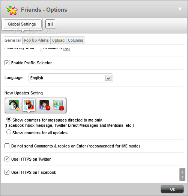Select the first Twitter account avatar
Image resolution: width=188 pixels, height=196 pixels.
coord(14,105)
